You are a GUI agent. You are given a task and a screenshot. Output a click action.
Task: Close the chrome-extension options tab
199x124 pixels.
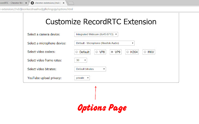click(x=63, y=3)
